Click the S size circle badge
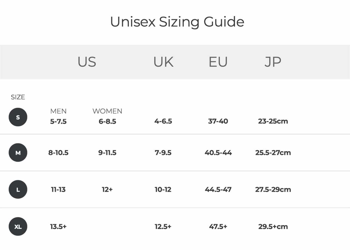Screen dimensions: 350x250 (18, 117)
